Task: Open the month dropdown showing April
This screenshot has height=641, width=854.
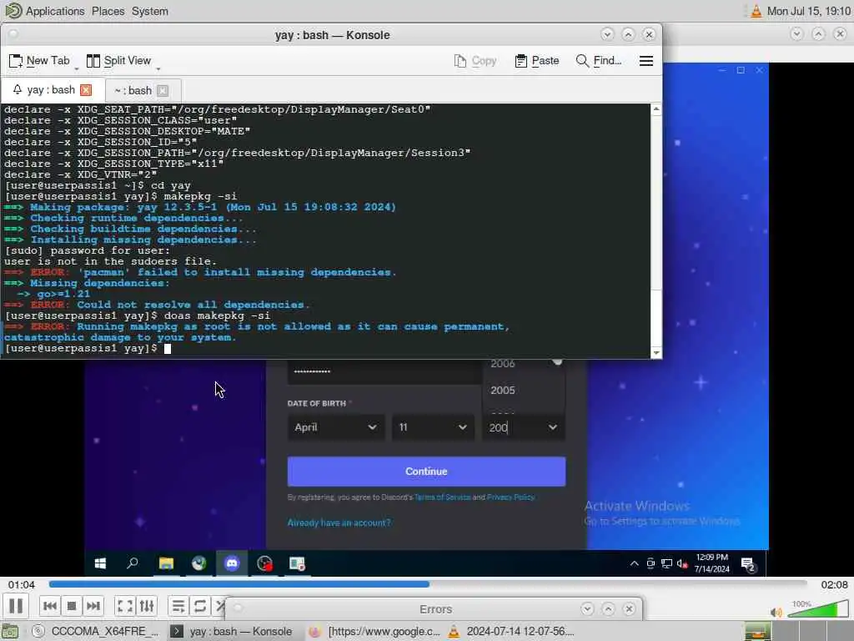Action: click(335, 427)
